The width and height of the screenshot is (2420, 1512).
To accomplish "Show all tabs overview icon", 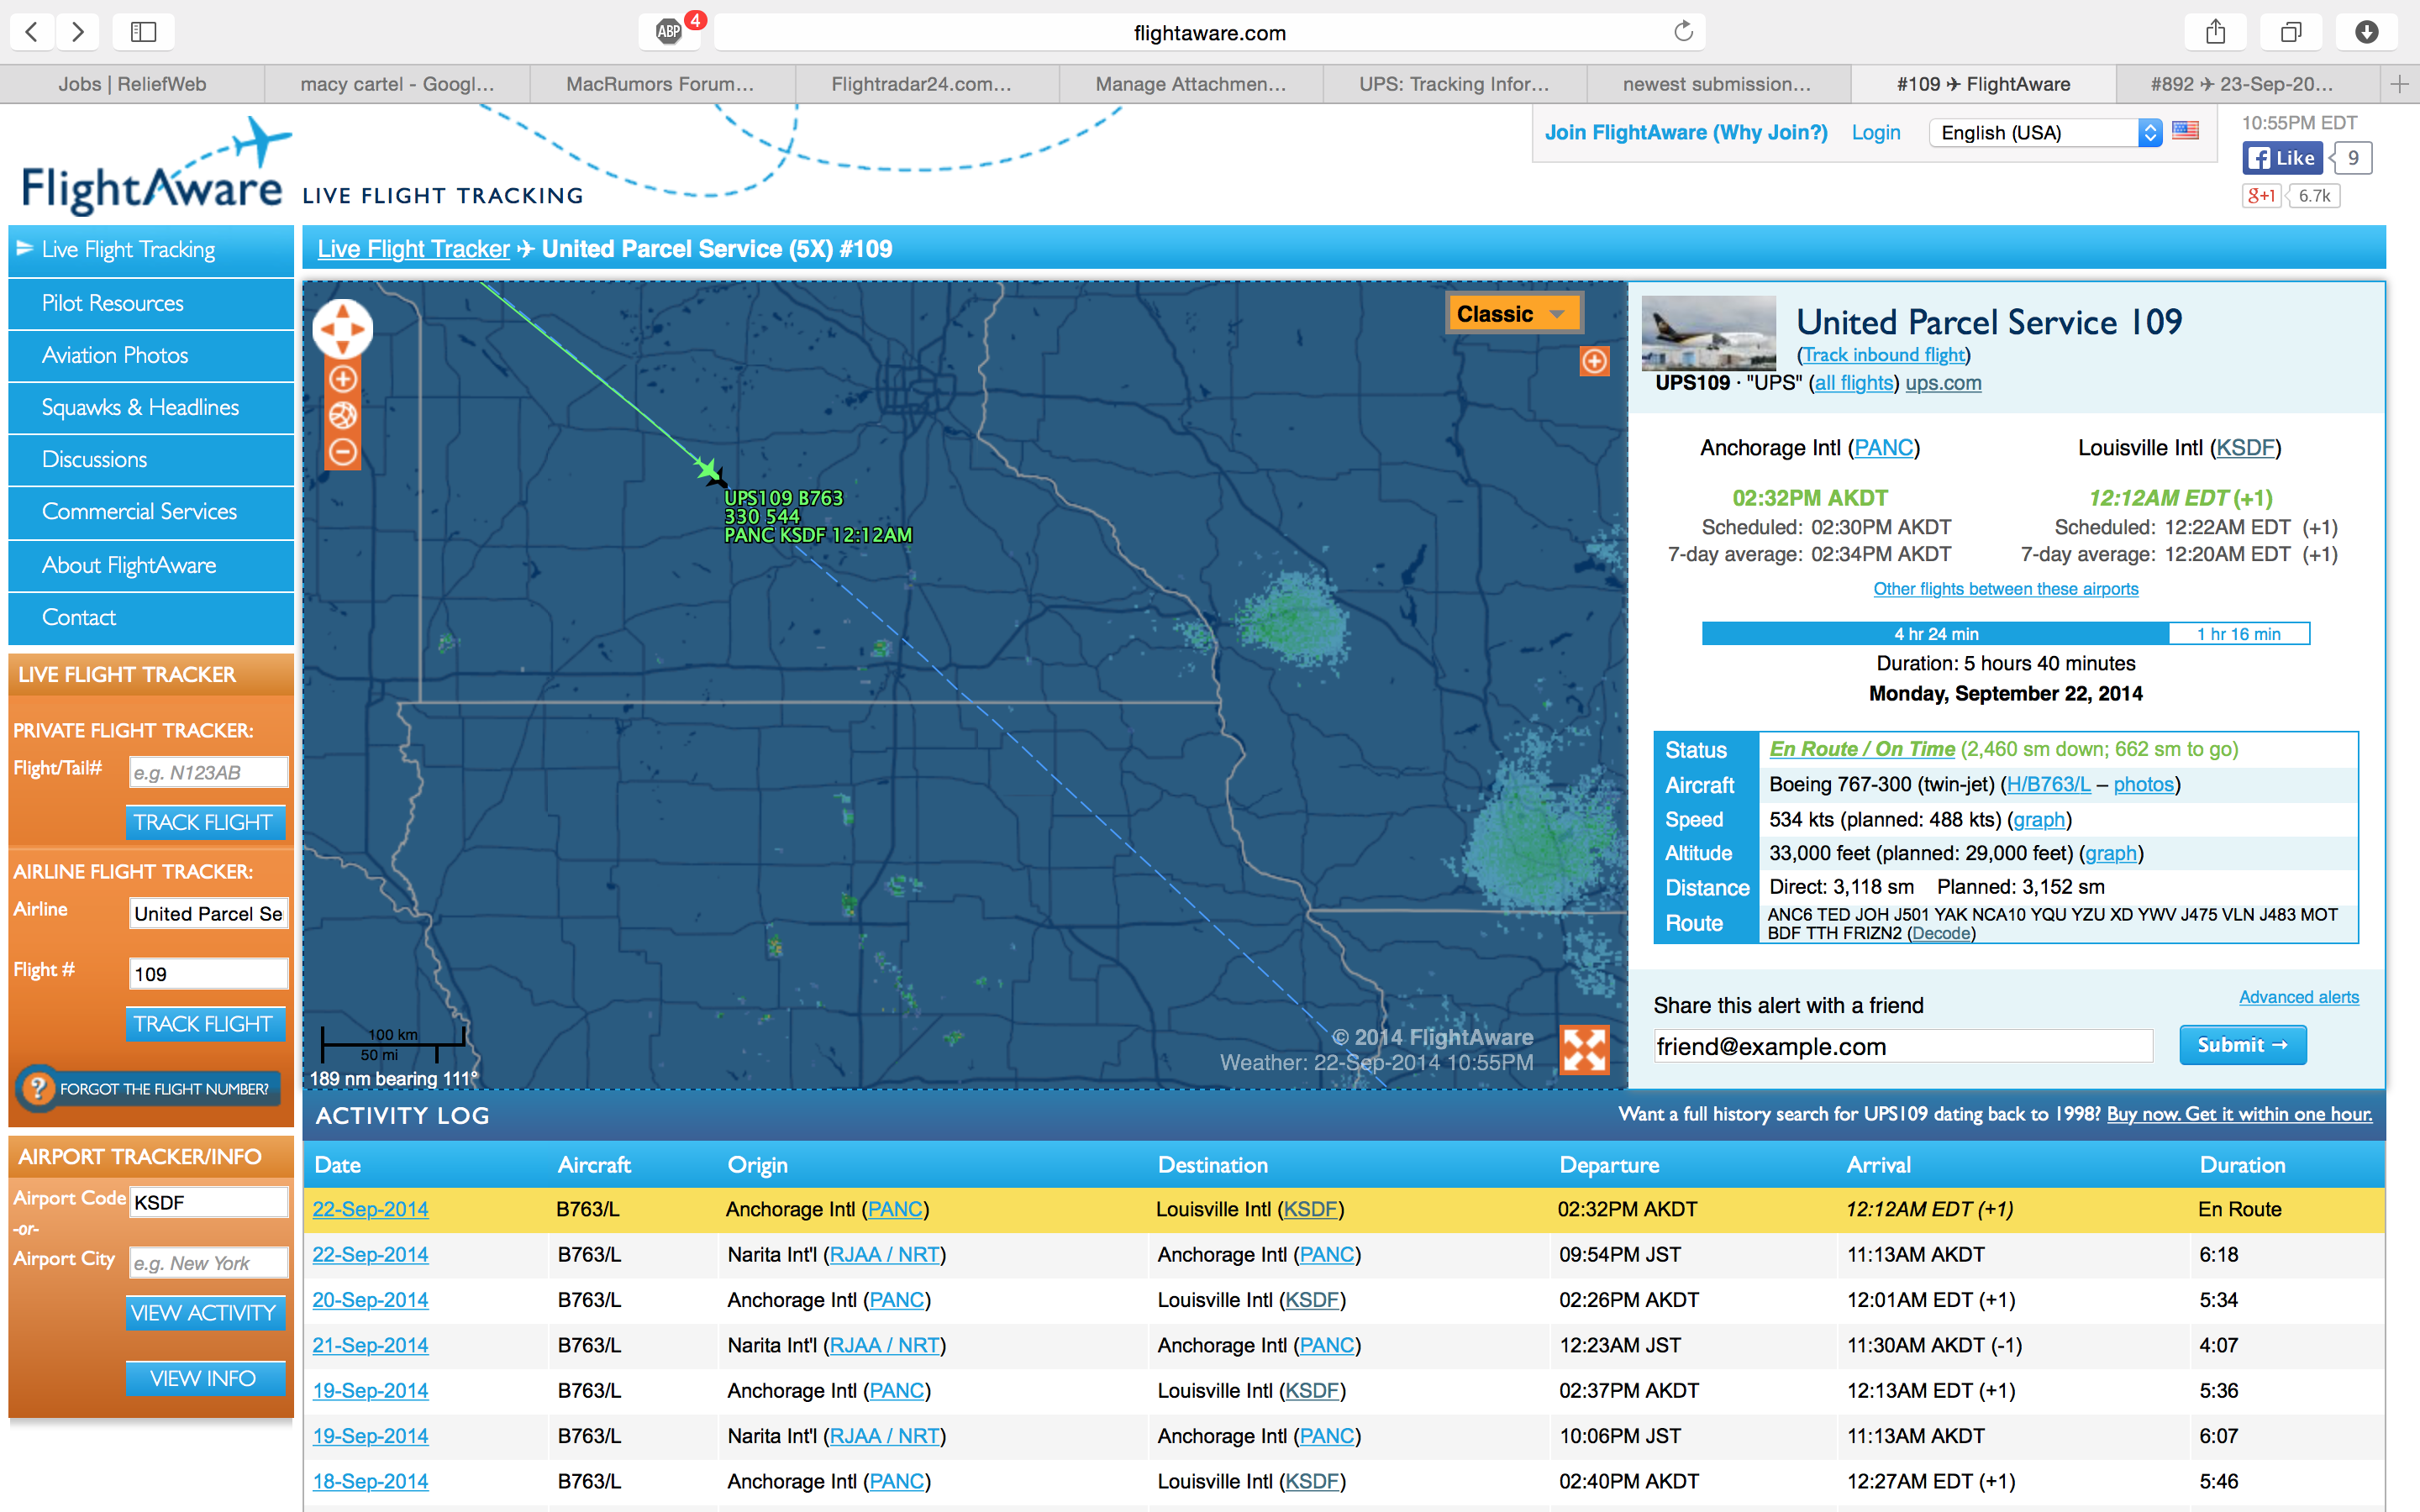I will click(2291, 32).
